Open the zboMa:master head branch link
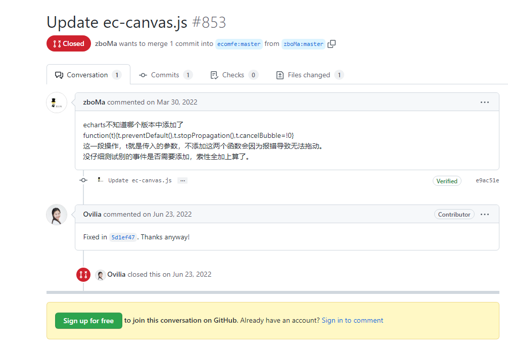Screen dimensions: 508x355 (304, 44)
